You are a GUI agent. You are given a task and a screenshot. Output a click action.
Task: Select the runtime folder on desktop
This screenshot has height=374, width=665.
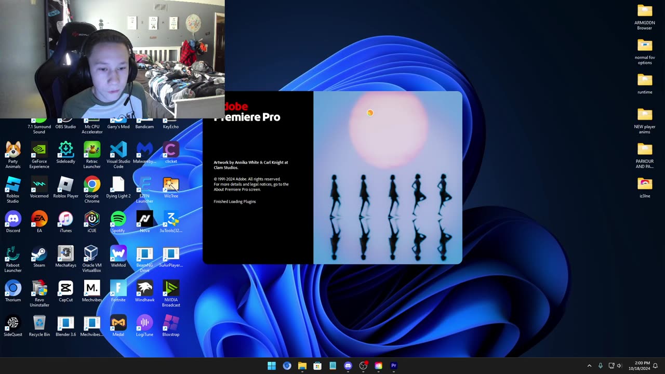pyautogui.click(x=645, y=84)
